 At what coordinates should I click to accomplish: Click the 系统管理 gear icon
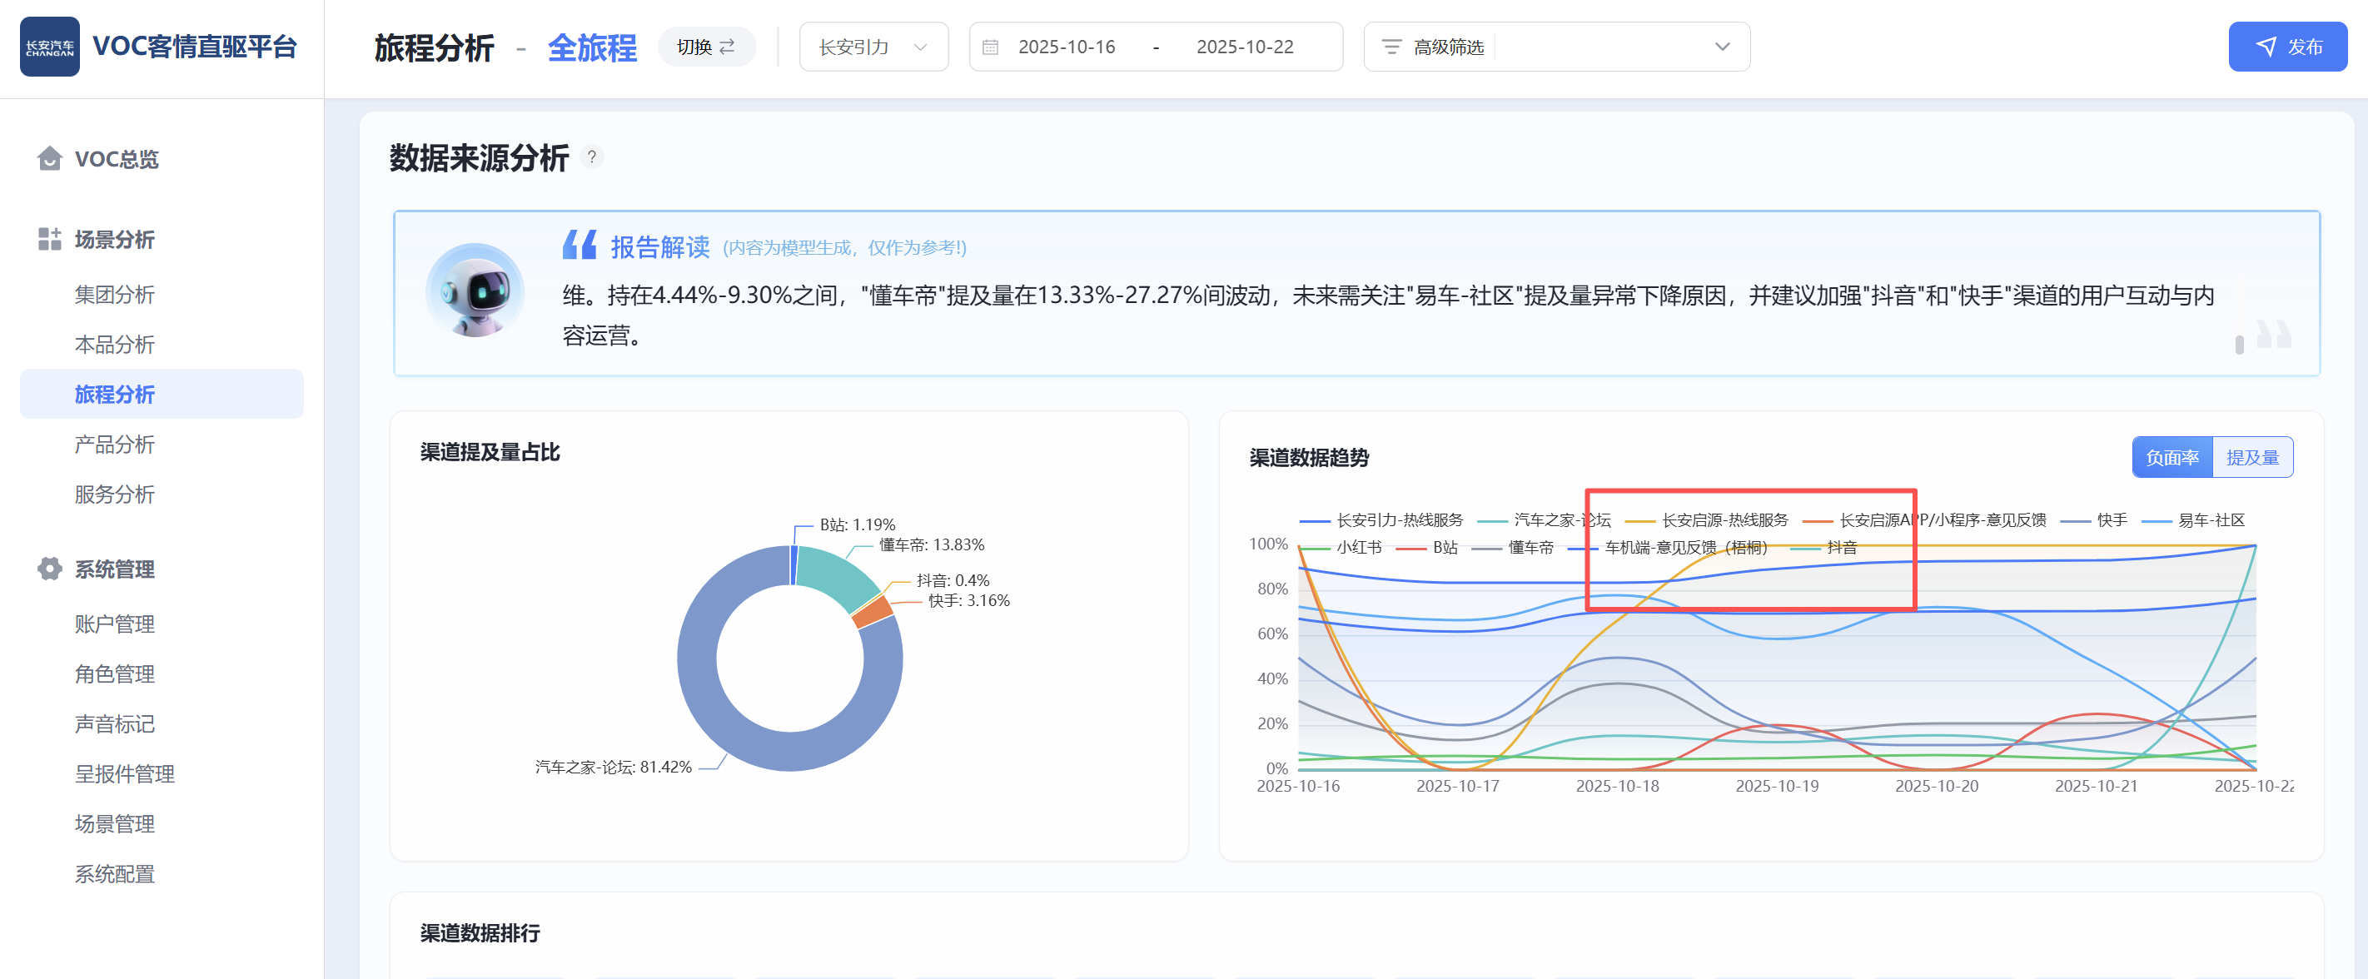(50, 569)
